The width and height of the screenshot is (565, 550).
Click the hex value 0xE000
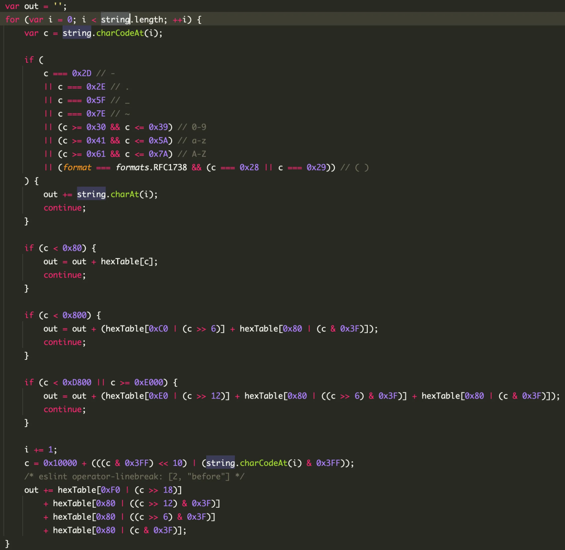[x=149, y=382]
